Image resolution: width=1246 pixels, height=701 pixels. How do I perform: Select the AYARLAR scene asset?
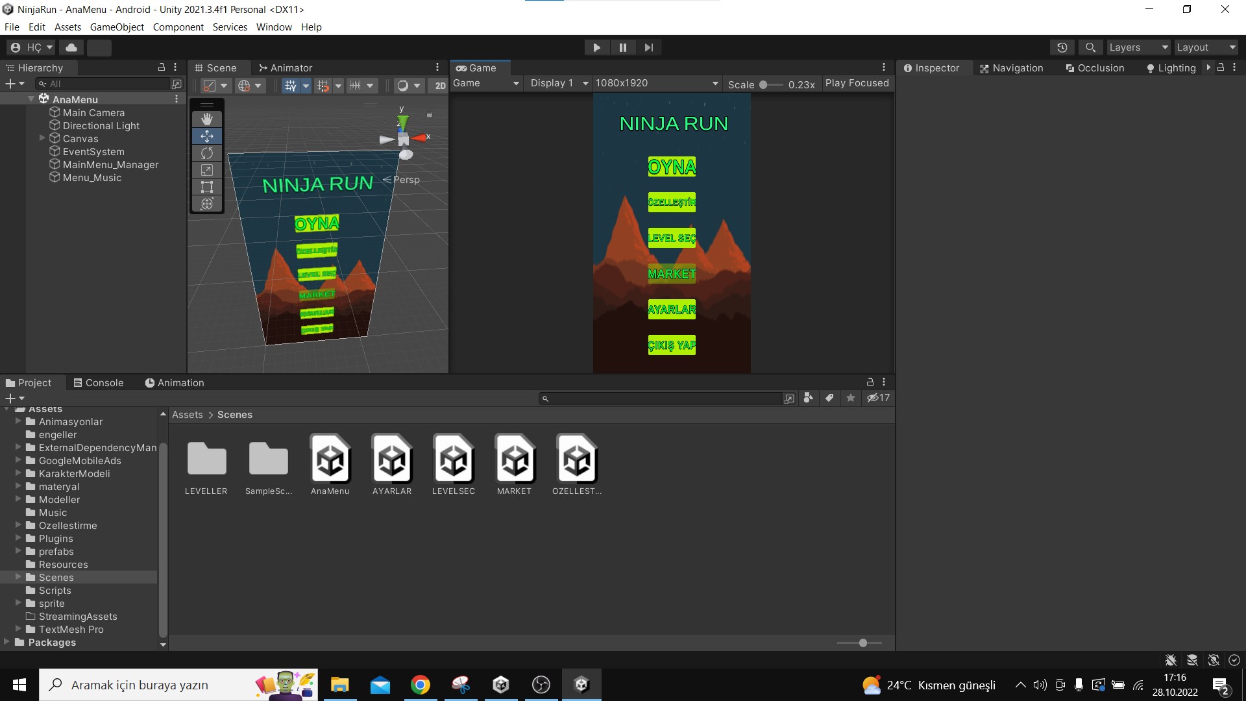pyautogui.click(x=392, y=465)
